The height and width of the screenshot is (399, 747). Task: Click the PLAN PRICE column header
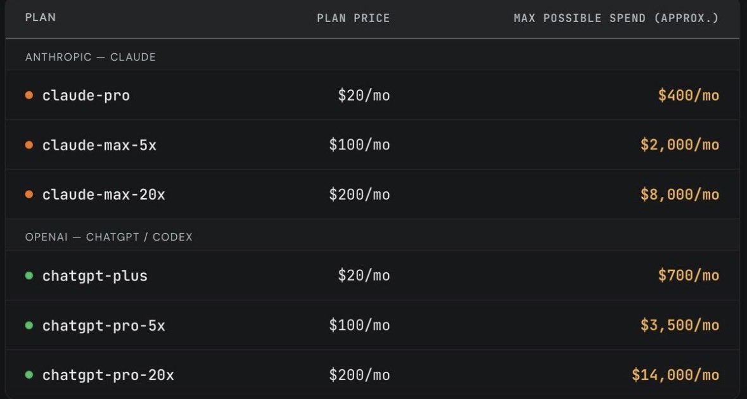pyautogui.click(x=354, y=18)
